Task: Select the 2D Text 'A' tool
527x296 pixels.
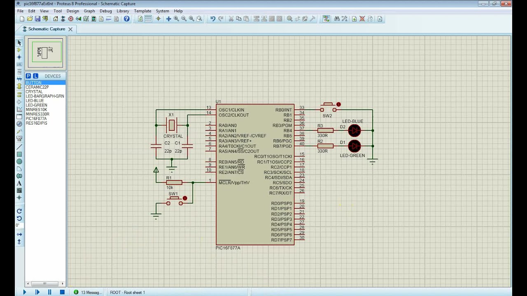Action: pos(19,183)
